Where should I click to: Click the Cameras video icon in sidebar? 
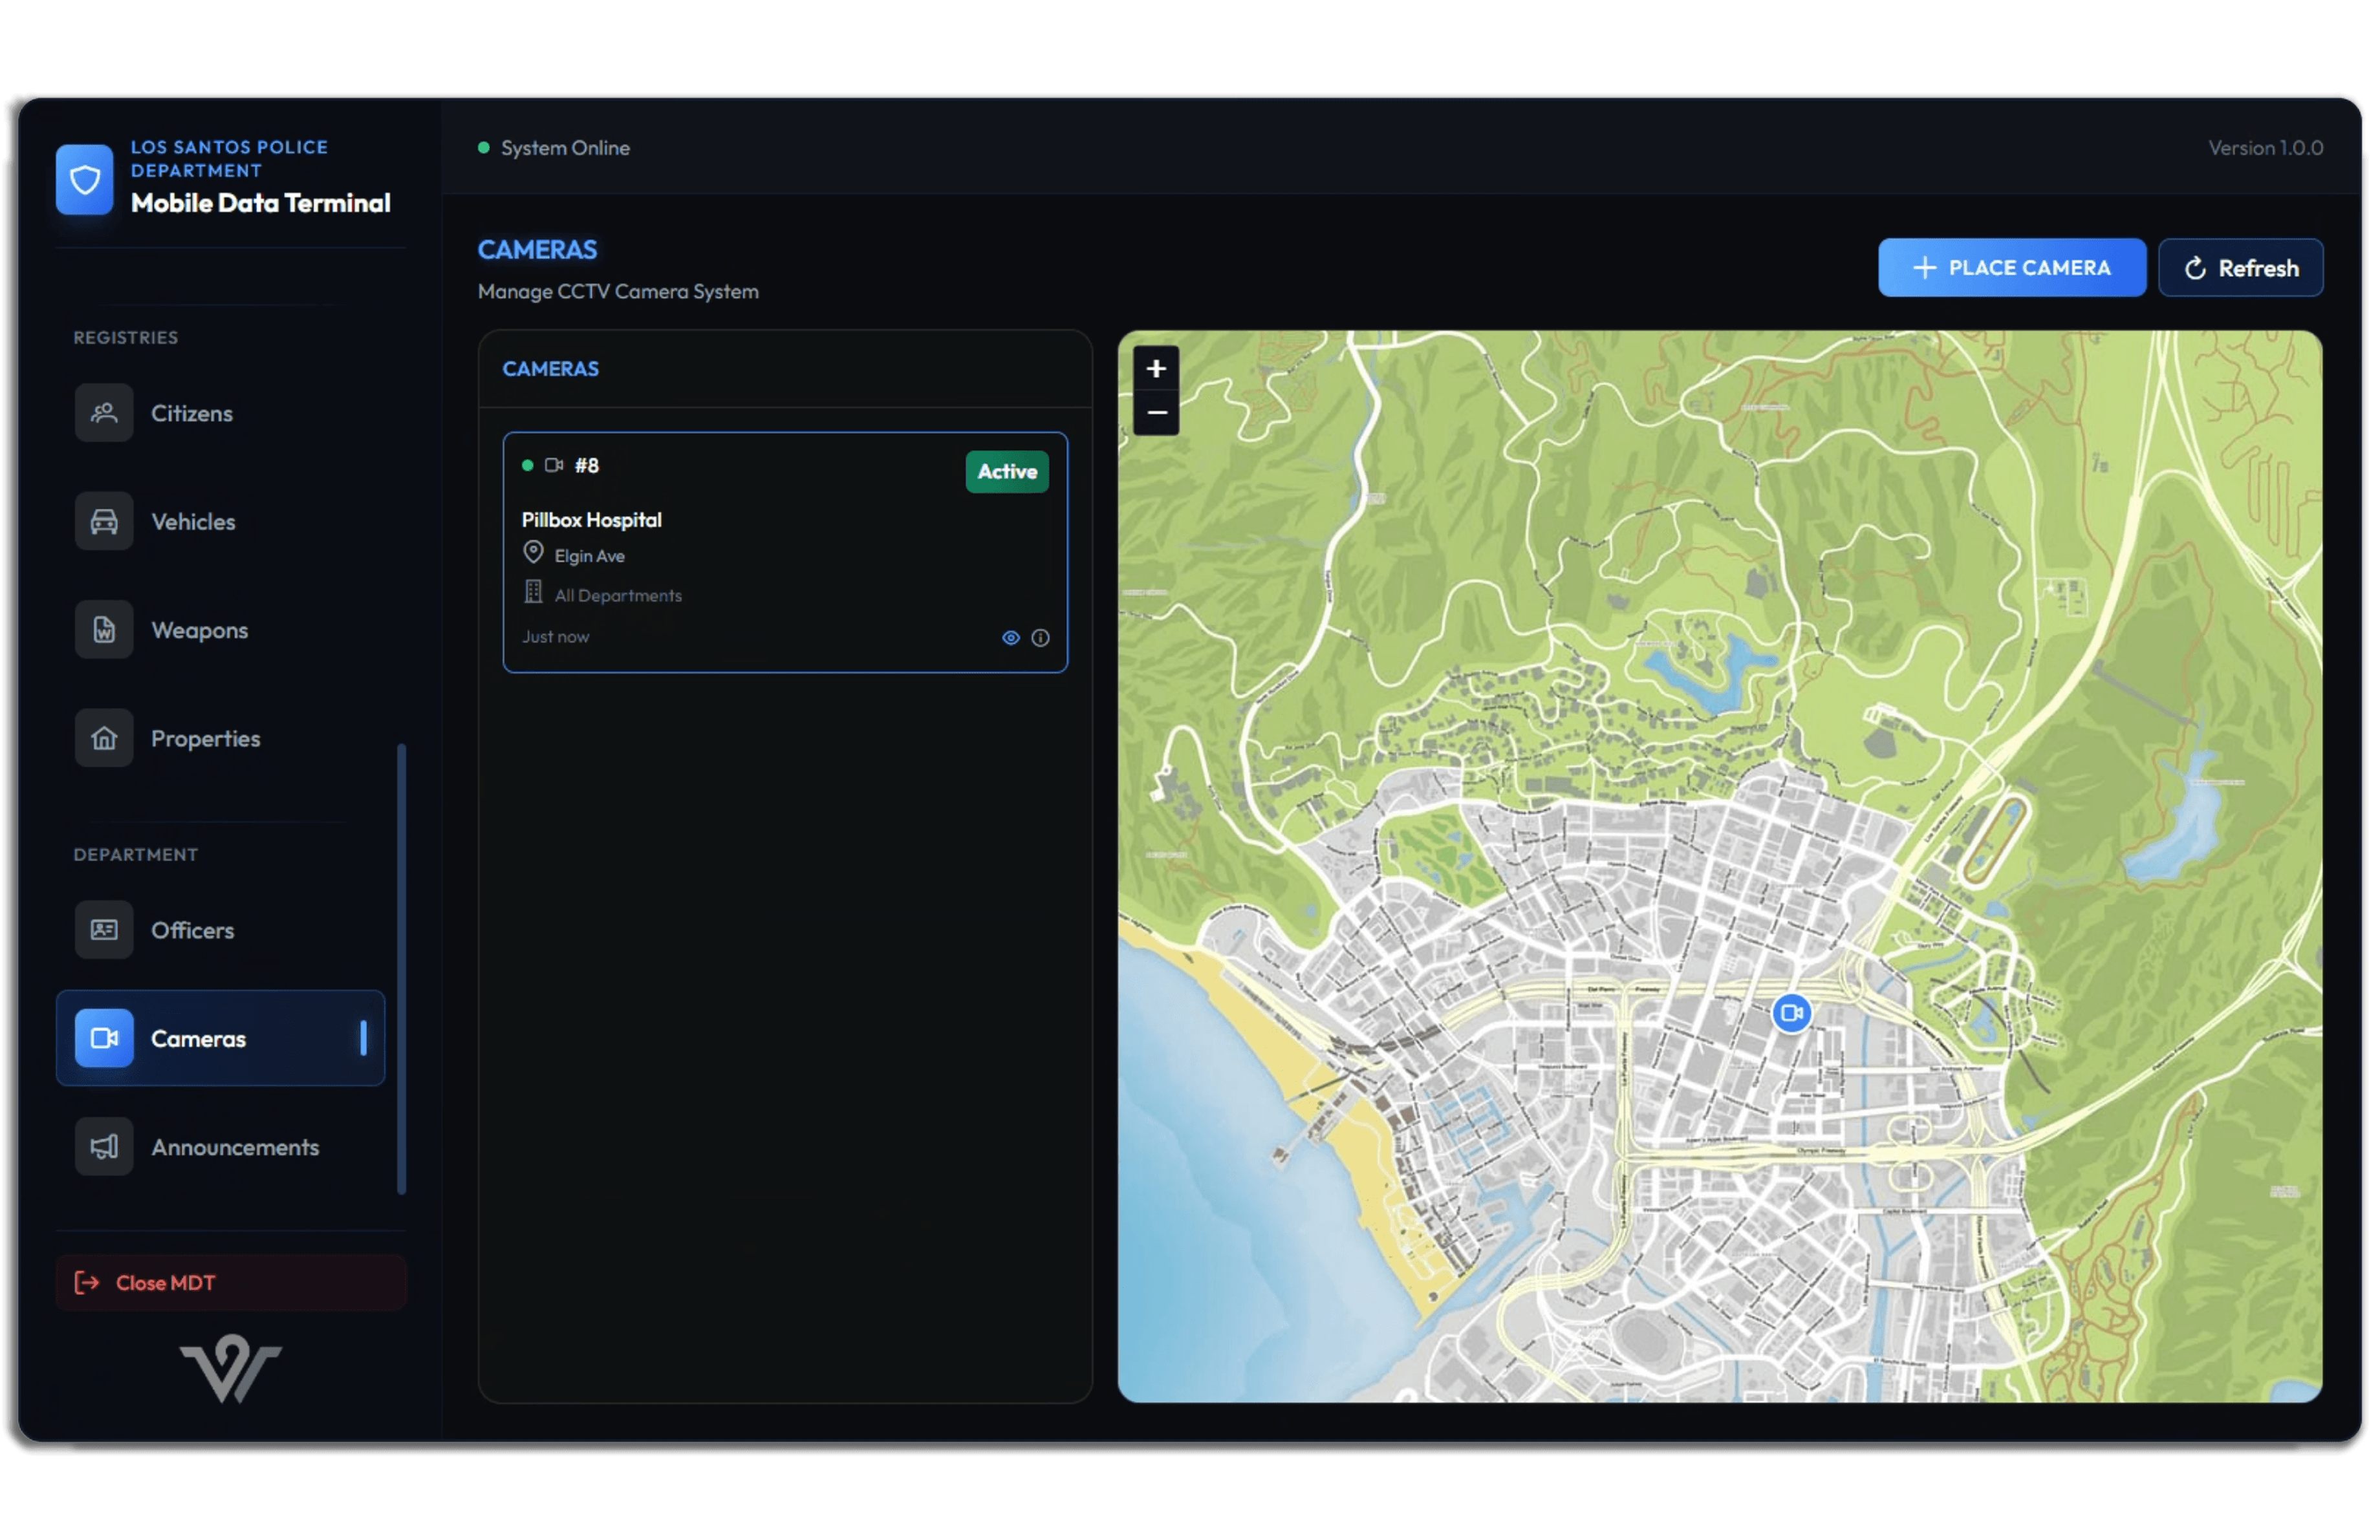104,1038
